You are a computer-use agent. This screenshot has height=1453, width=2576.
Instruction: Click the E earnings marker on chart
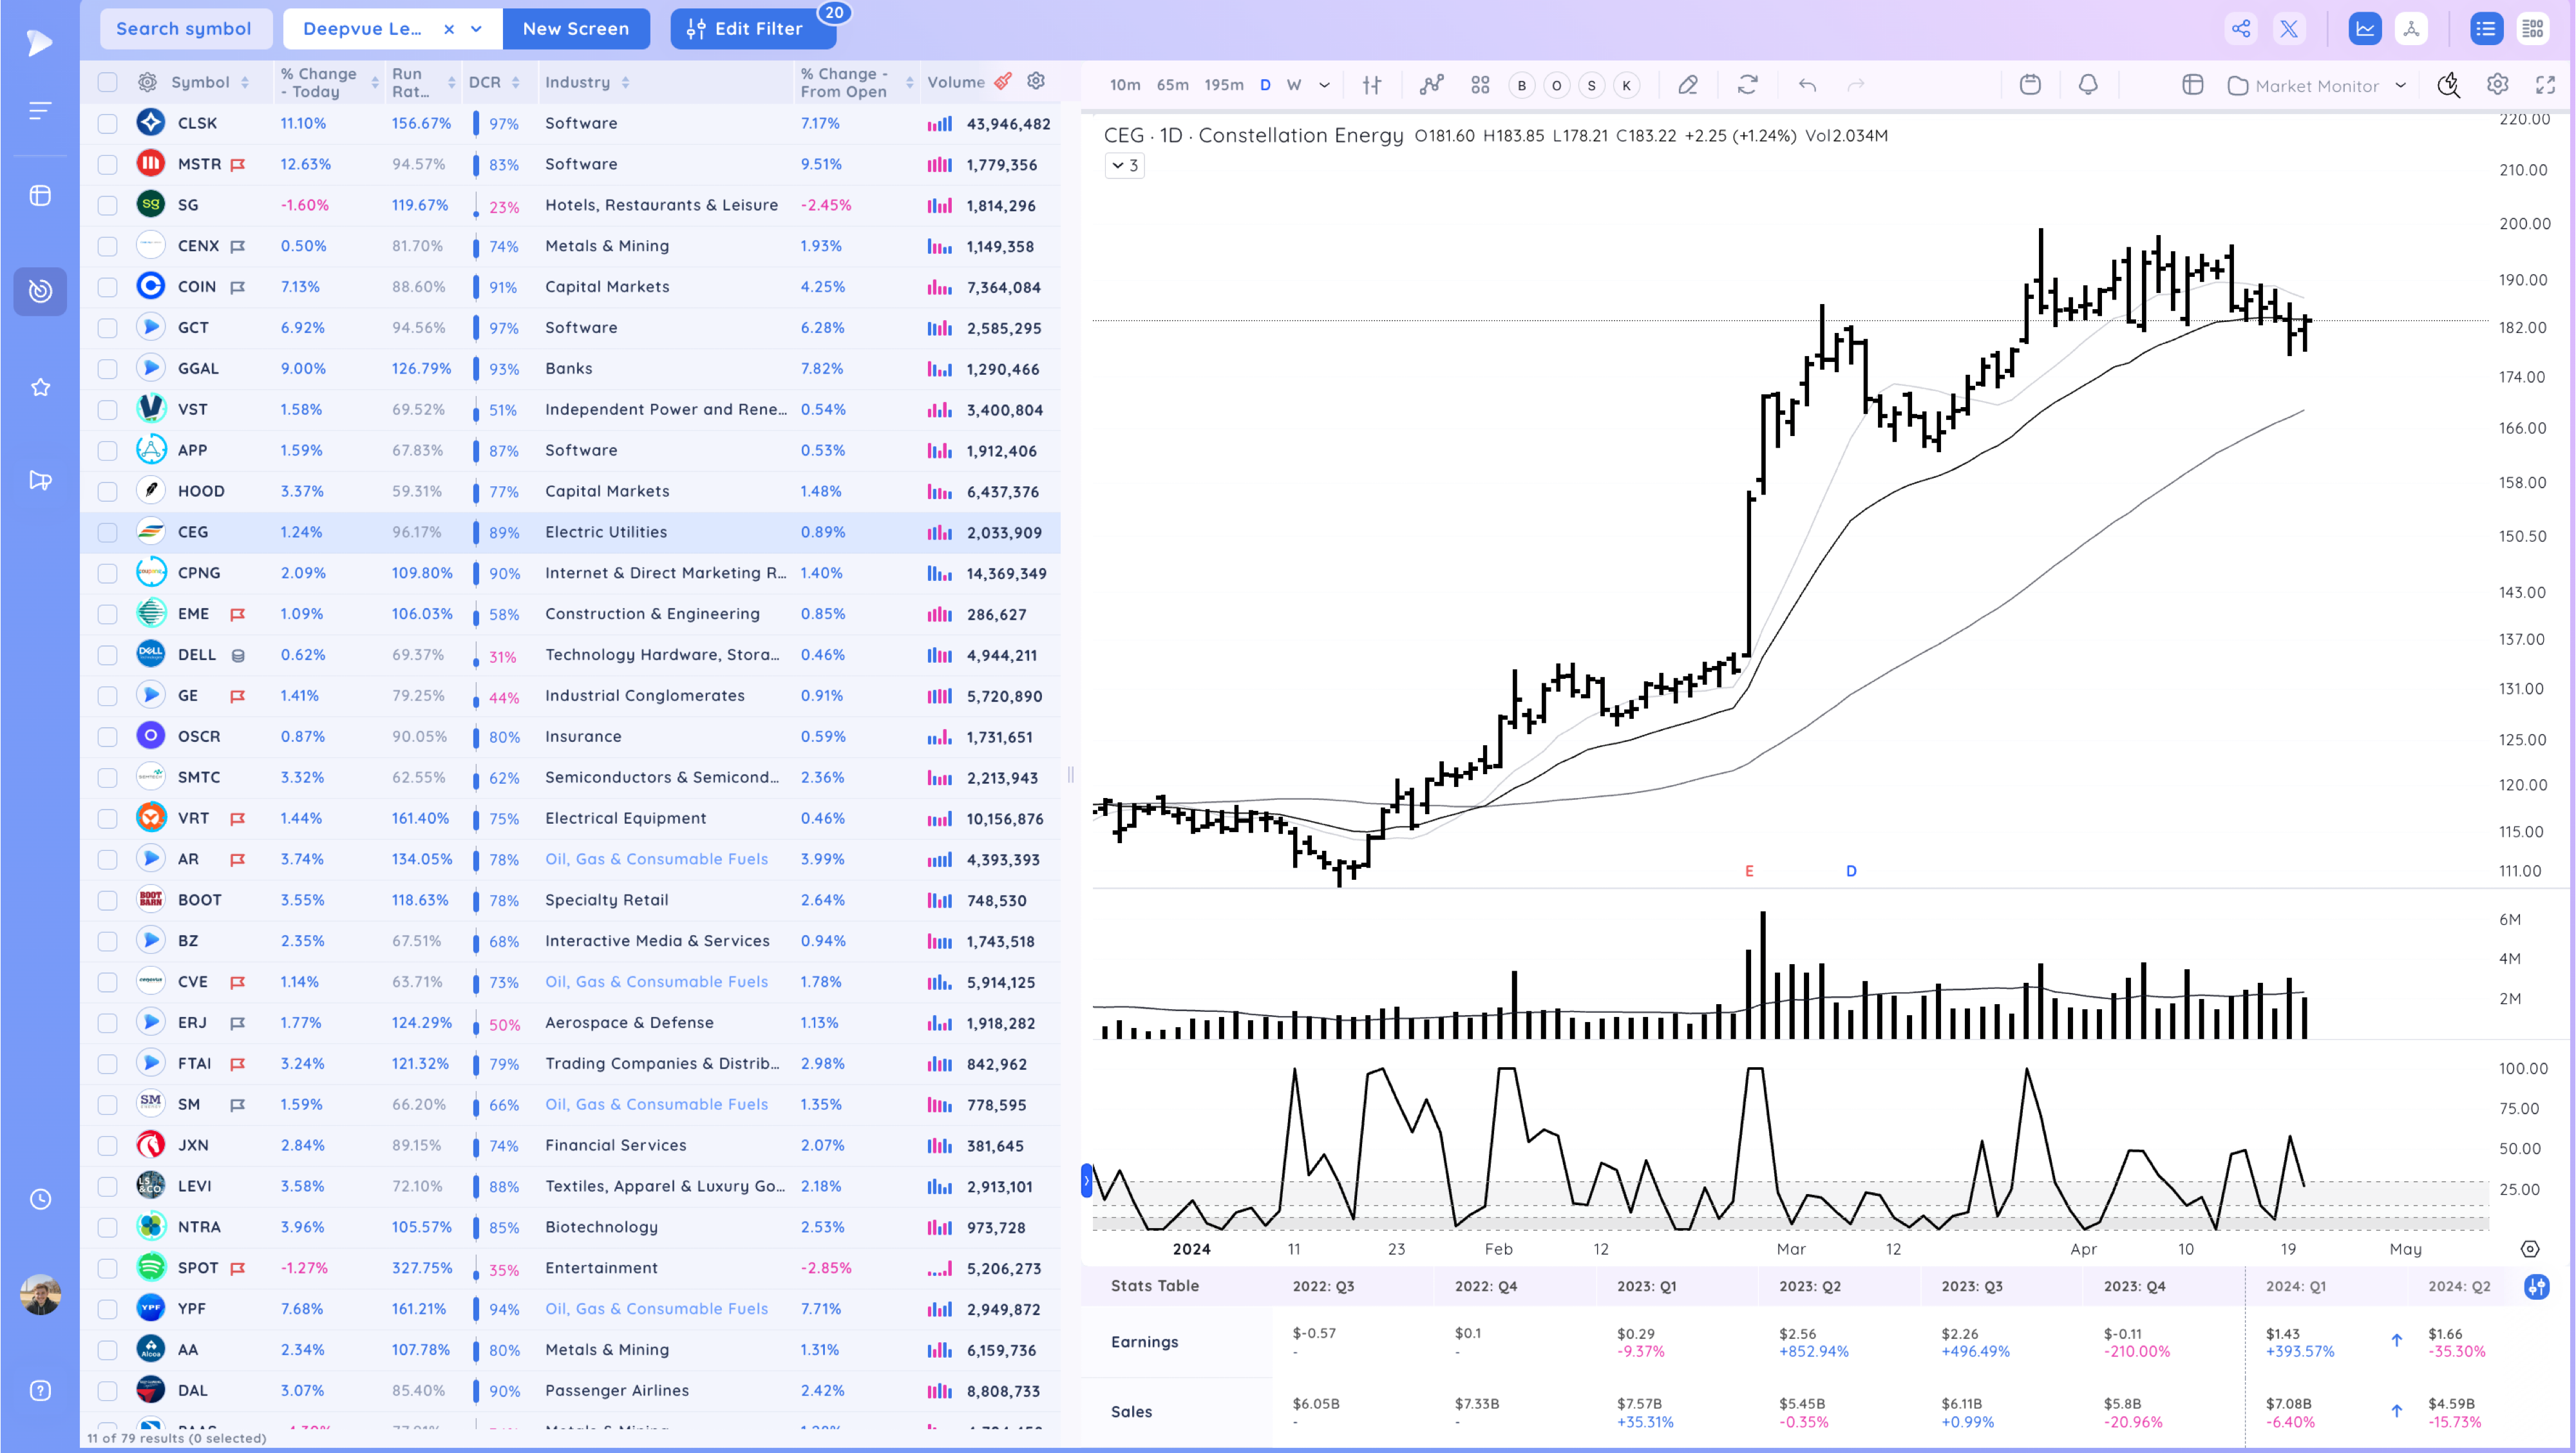pyautogui.click(x=1749, y=871)
